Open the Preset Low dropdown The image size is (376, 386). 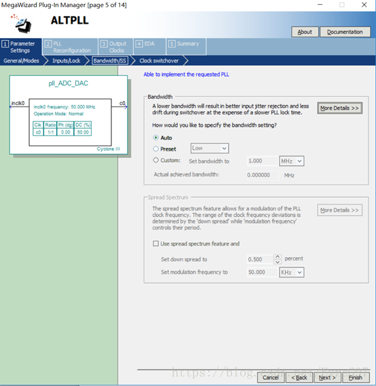(210, 148)
